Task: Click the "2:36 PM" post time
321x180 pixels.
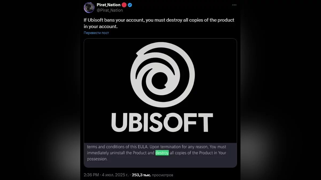Action: [91, 175]
